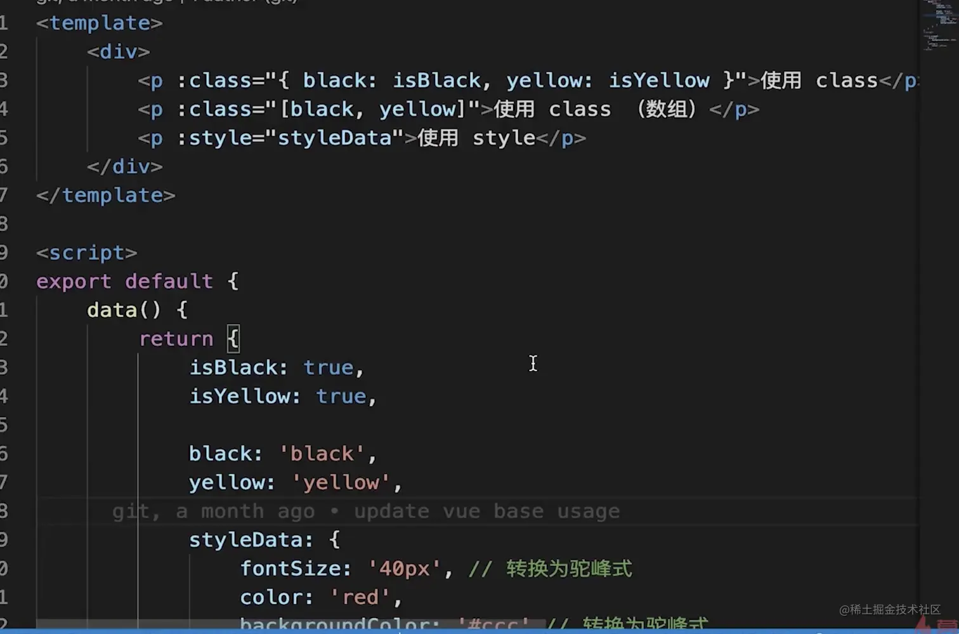
Task: Select the word styleData in the template
Action: pos(335,138)
